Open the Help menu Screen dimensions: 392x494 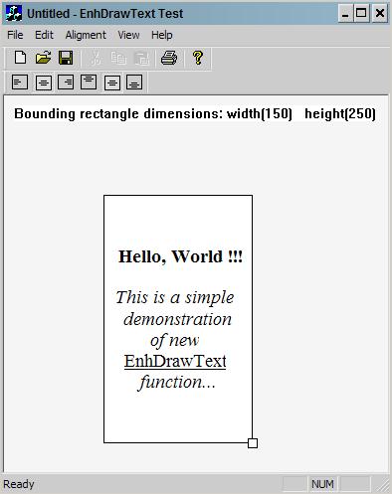point(162,35)
